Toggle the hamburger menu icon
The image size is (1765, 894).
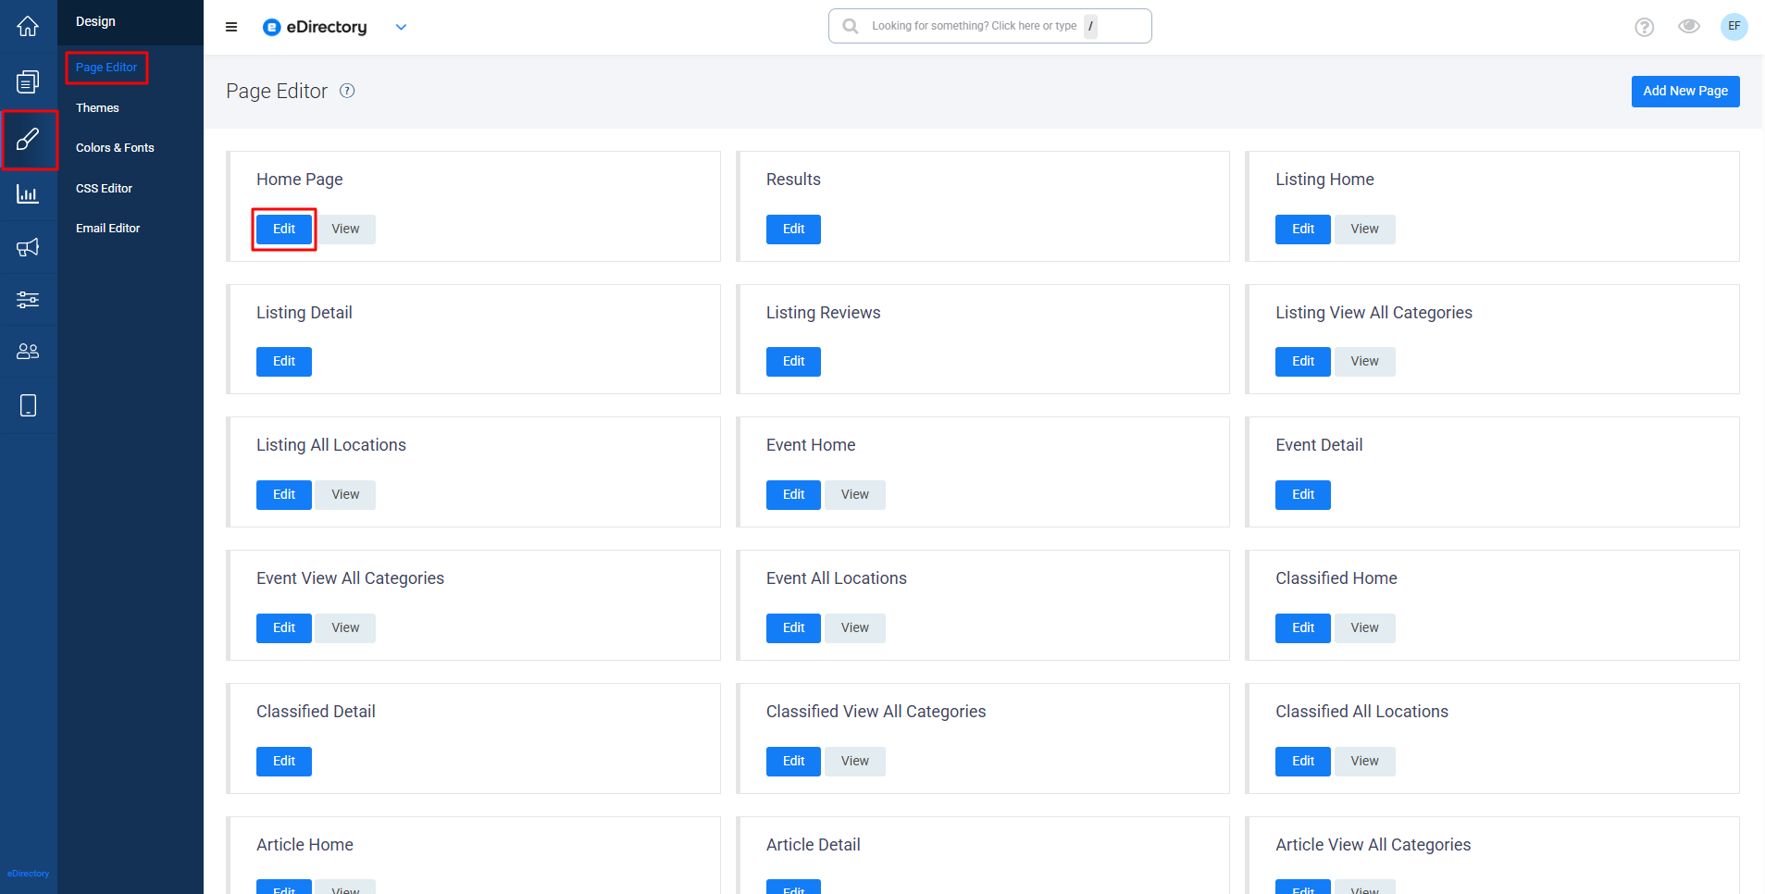click(x=231, y=27)
